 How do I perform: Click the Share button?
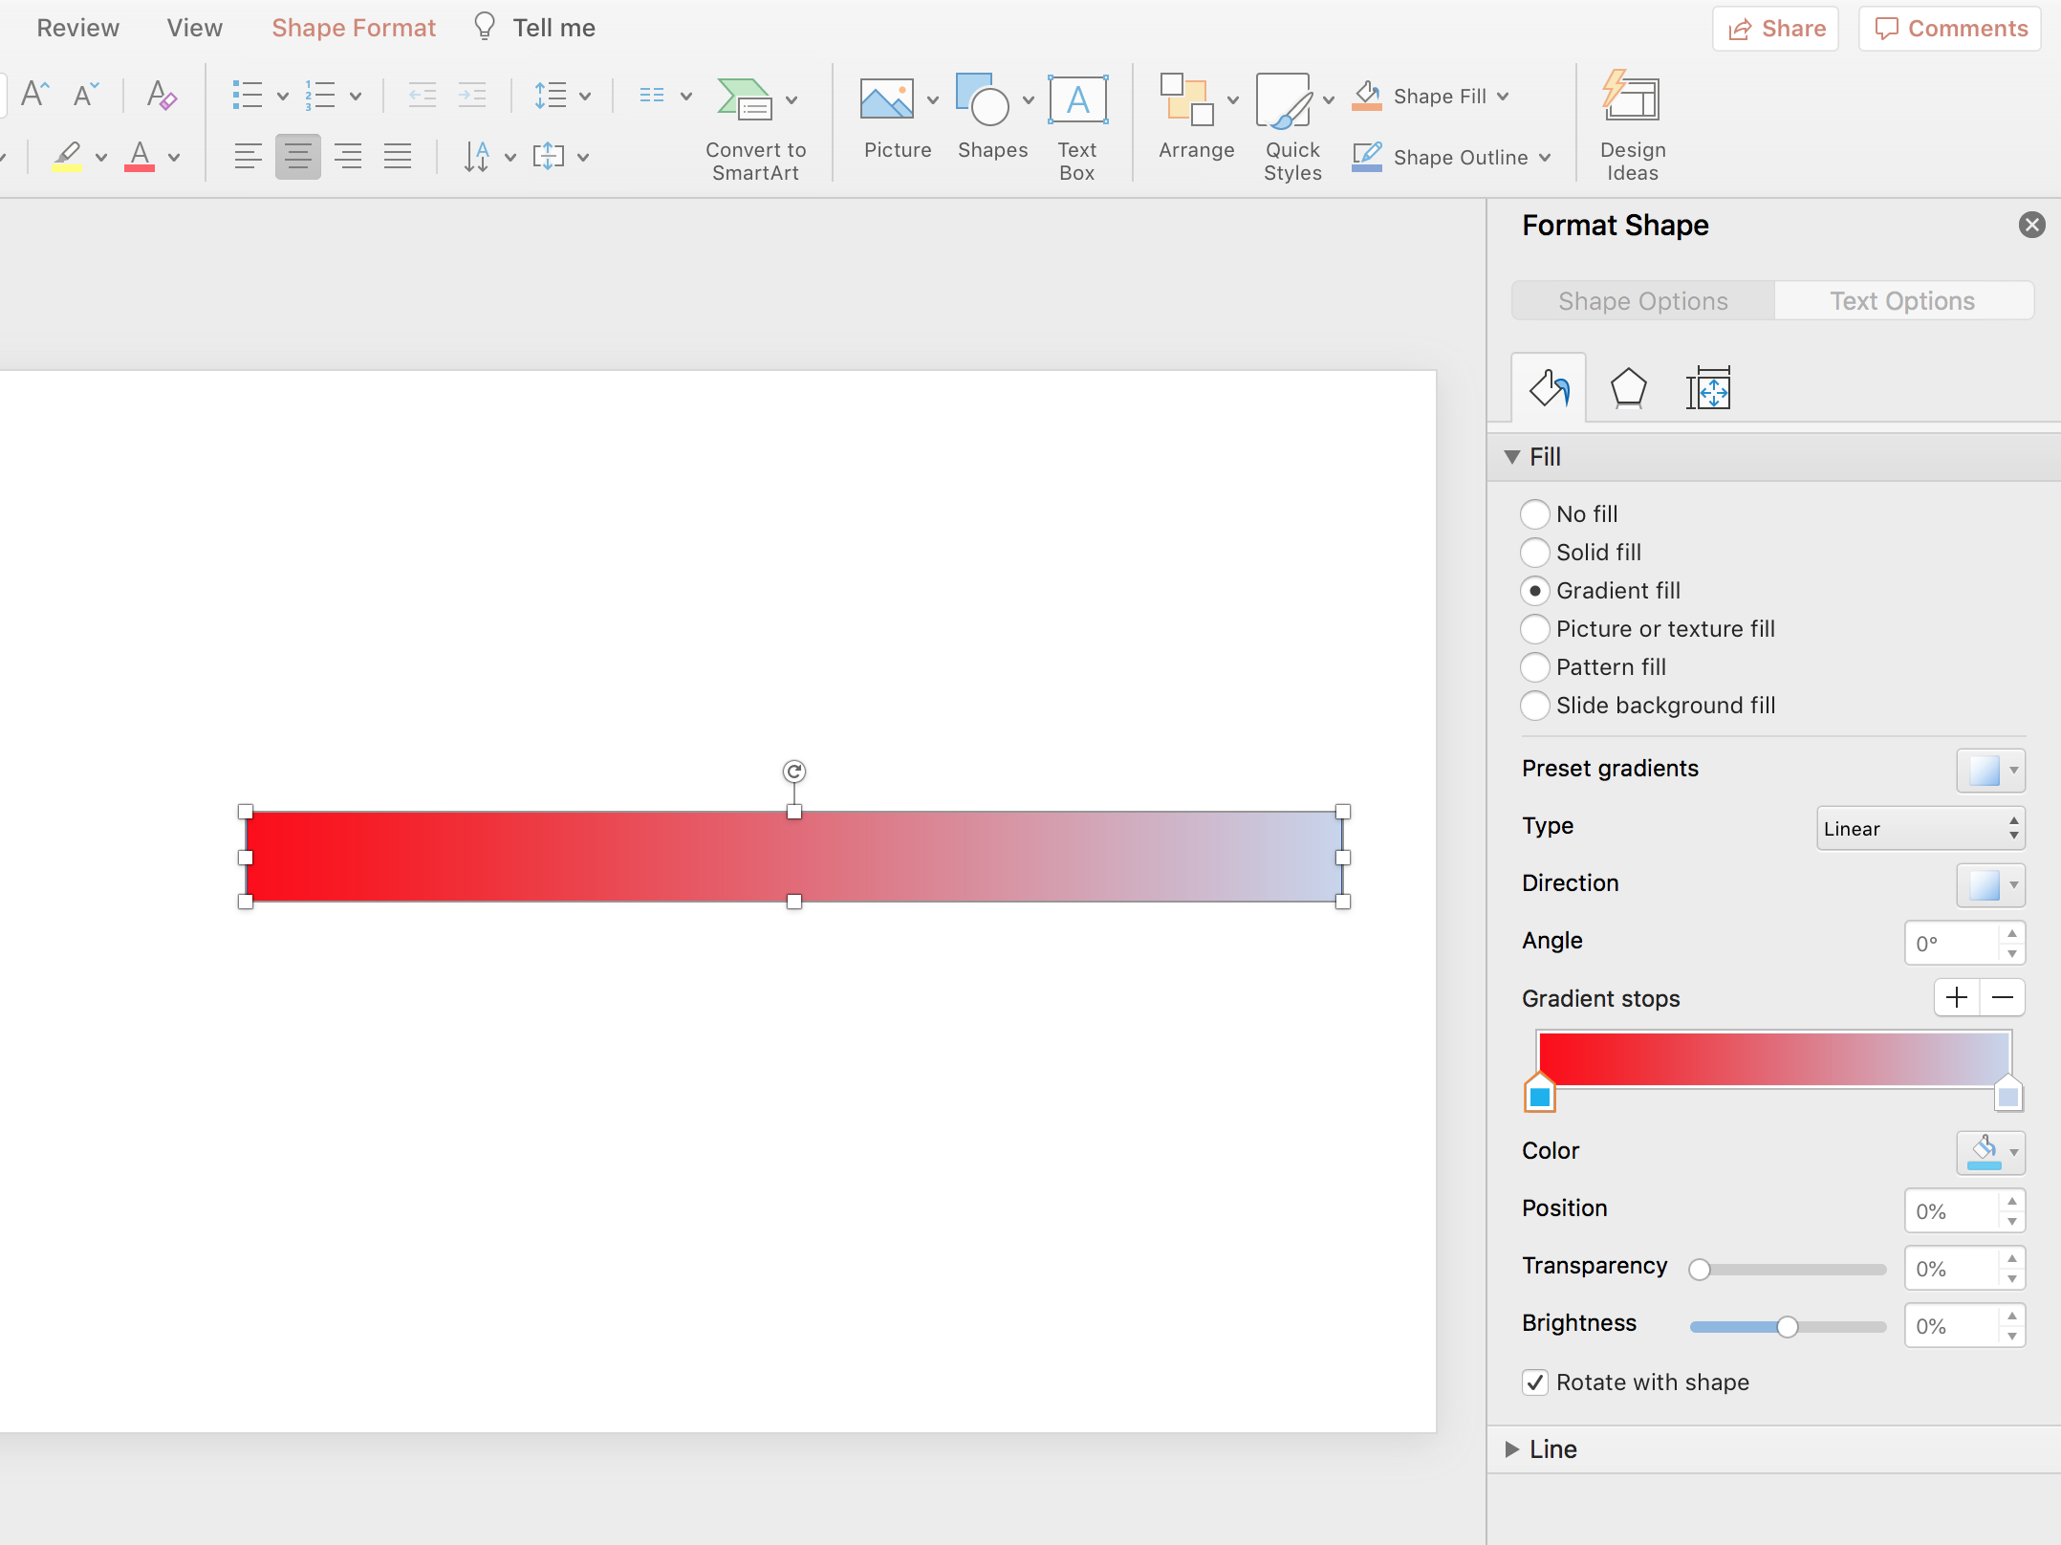(1776, 29)
